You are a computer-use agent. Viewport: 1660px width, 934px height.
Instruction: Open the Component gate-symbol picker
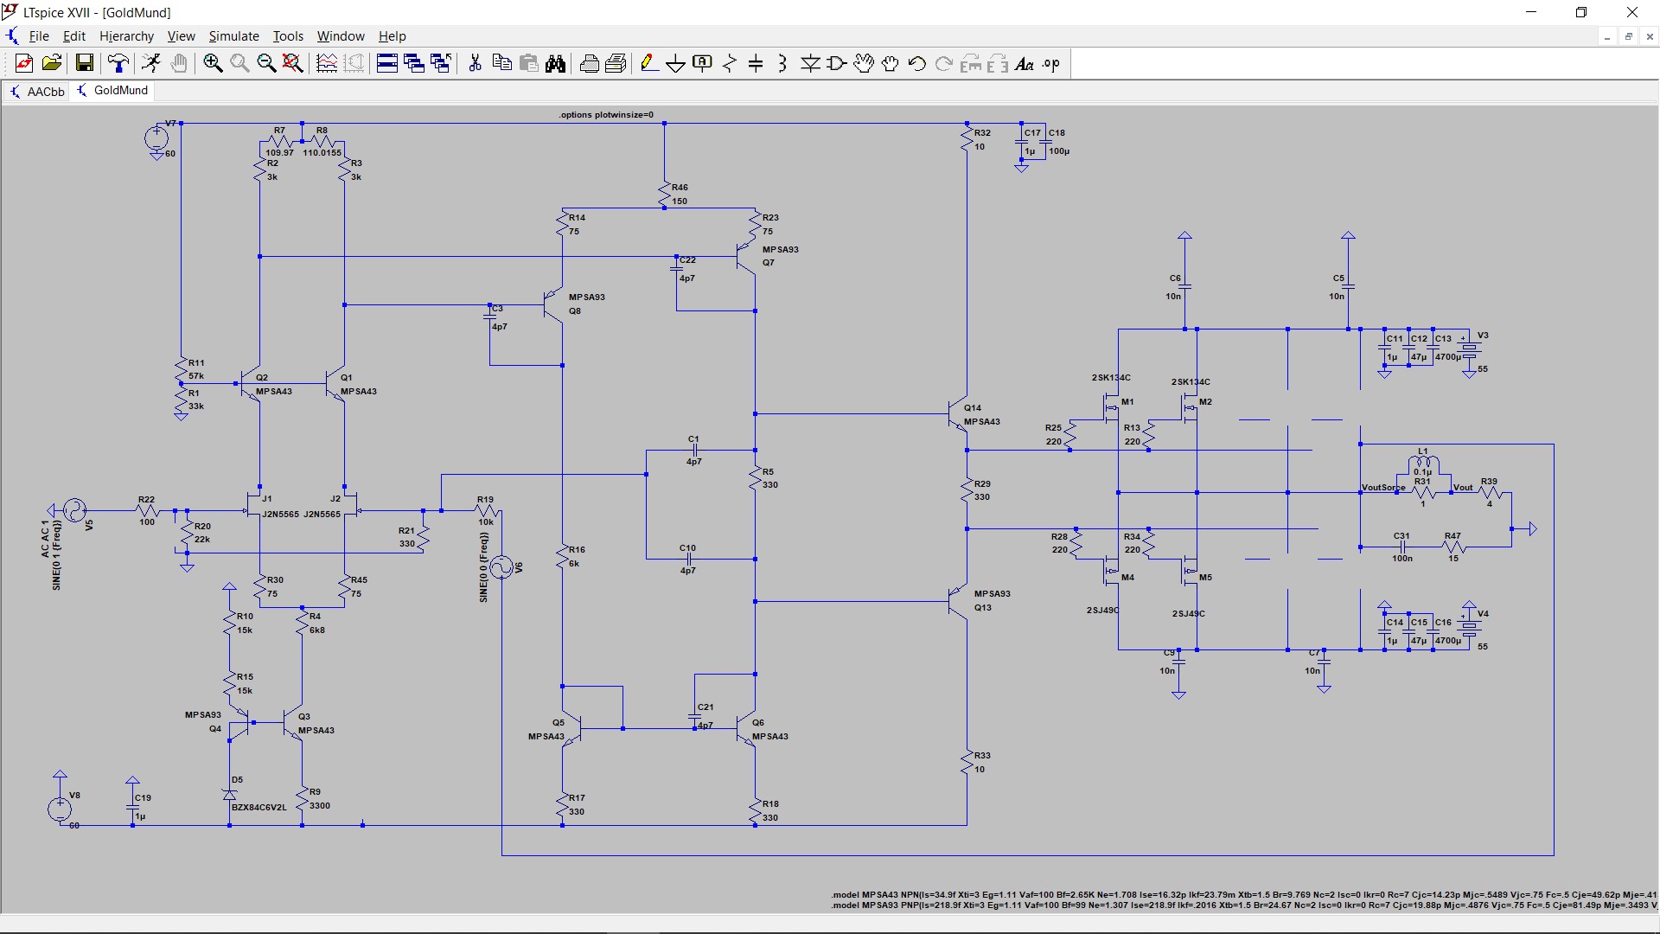pos(837,63)
